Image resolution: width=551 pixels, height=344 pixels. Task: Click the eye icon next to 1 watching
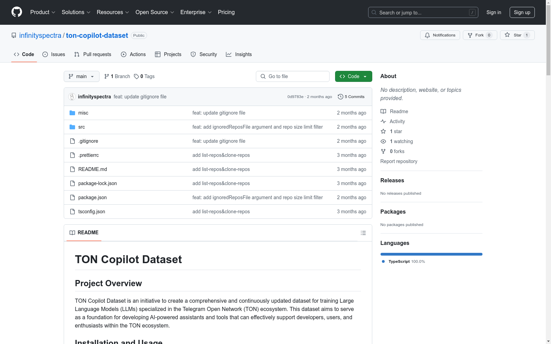pyautogui.click(x=383, y=141)
